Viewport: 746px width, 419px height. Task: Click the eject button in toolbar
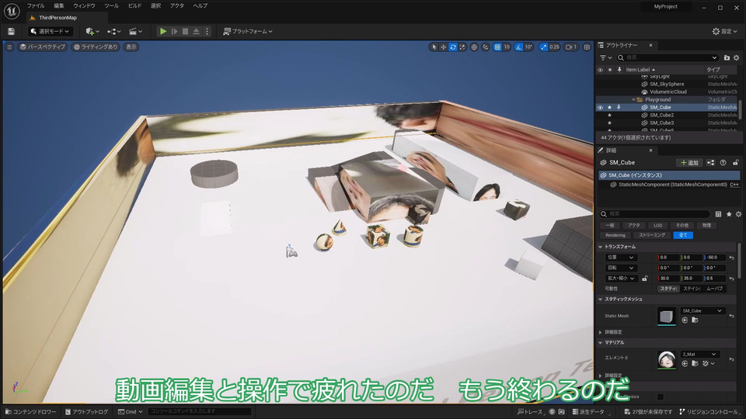click(x=196, y=31)
